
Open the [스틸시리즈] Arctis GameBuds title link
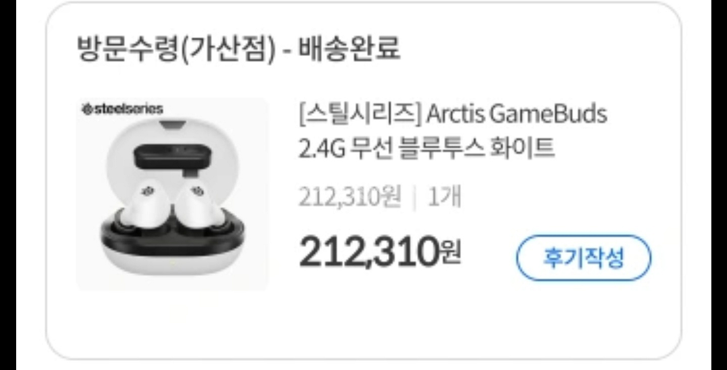pyautogui.click(x=453, y=115)
